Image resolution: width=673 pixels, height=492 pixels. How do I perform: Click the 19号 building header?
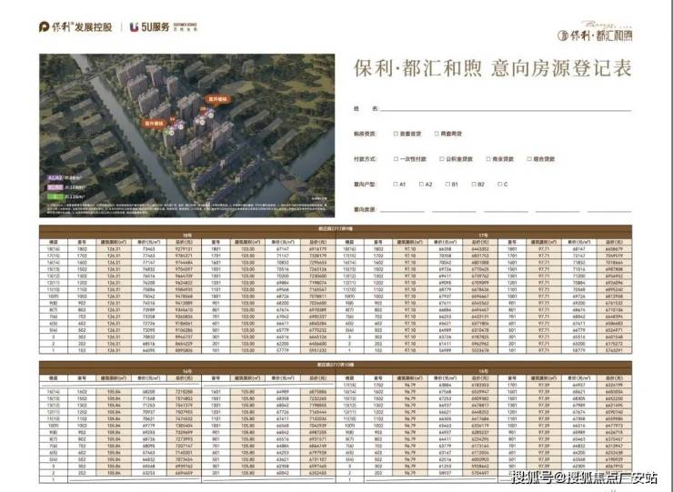coord(187,236)
